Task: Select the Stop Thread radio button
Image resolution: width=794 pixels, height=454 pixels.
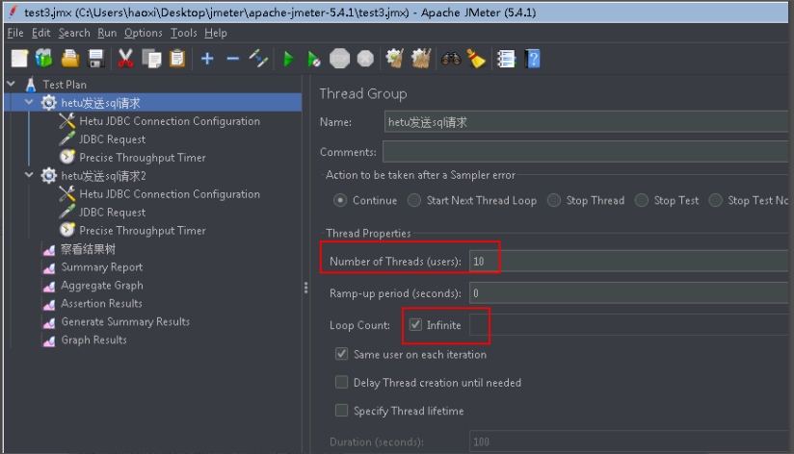Action: (x=553, y=201)
